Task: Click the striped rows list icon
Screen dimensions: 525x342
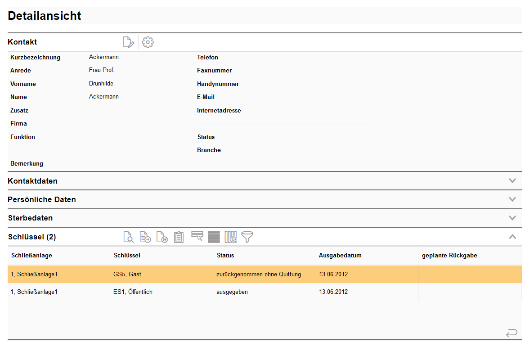Action: click(214, 237)
